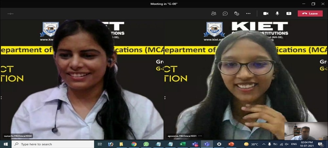
Task: Show hidden system tray icons
Action: click(264, 144)
